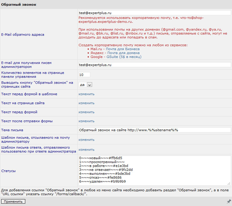Open the Яндекс Почта для домена link
This screenshot has height=206, width=232.
tap(123, 53)
